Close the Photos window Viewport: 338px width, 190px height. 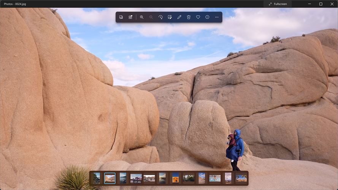[332, 4]
